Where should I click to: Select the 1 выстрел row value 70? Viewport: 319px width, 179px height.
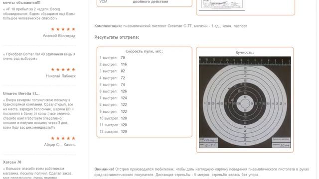(x=123, y=58)
